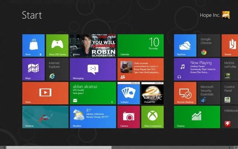The height and width of the screenshot is (149, 238).
Task: Click the horizontal scrollbar thumb
Action: click(59, 148)
